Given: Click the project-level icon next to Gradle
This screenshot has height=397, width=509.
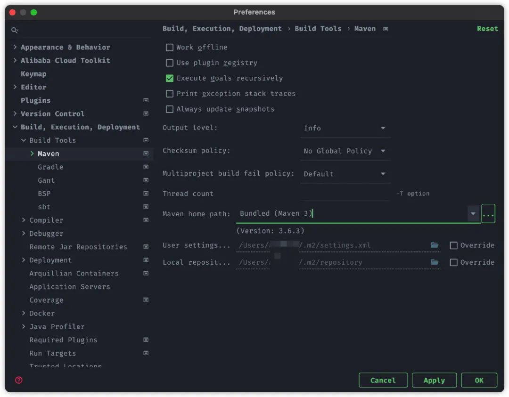Looking at the screenshot, I should tap(146, 167).
